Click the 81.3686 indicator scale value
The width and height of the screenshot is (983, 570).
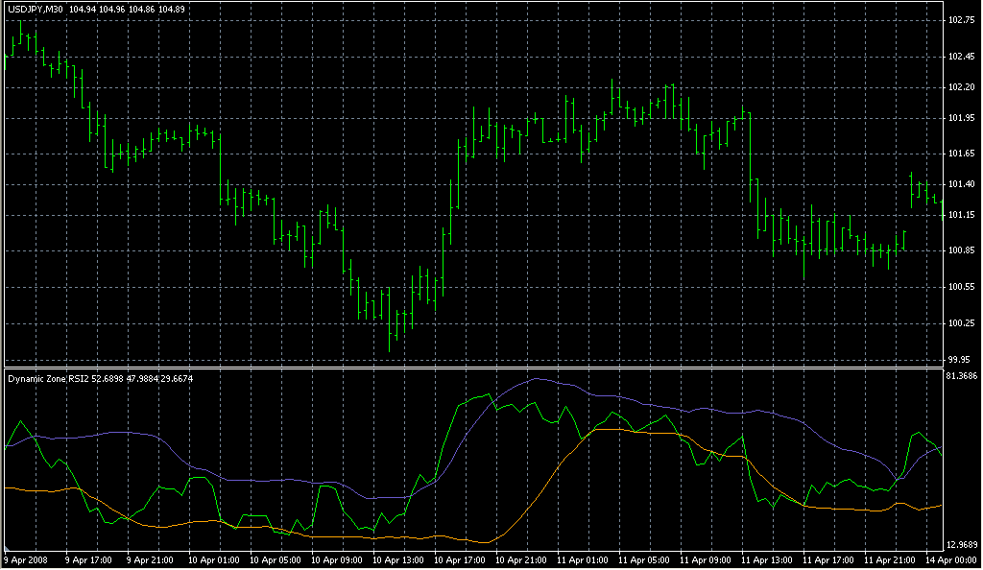[x=960, y=376]
